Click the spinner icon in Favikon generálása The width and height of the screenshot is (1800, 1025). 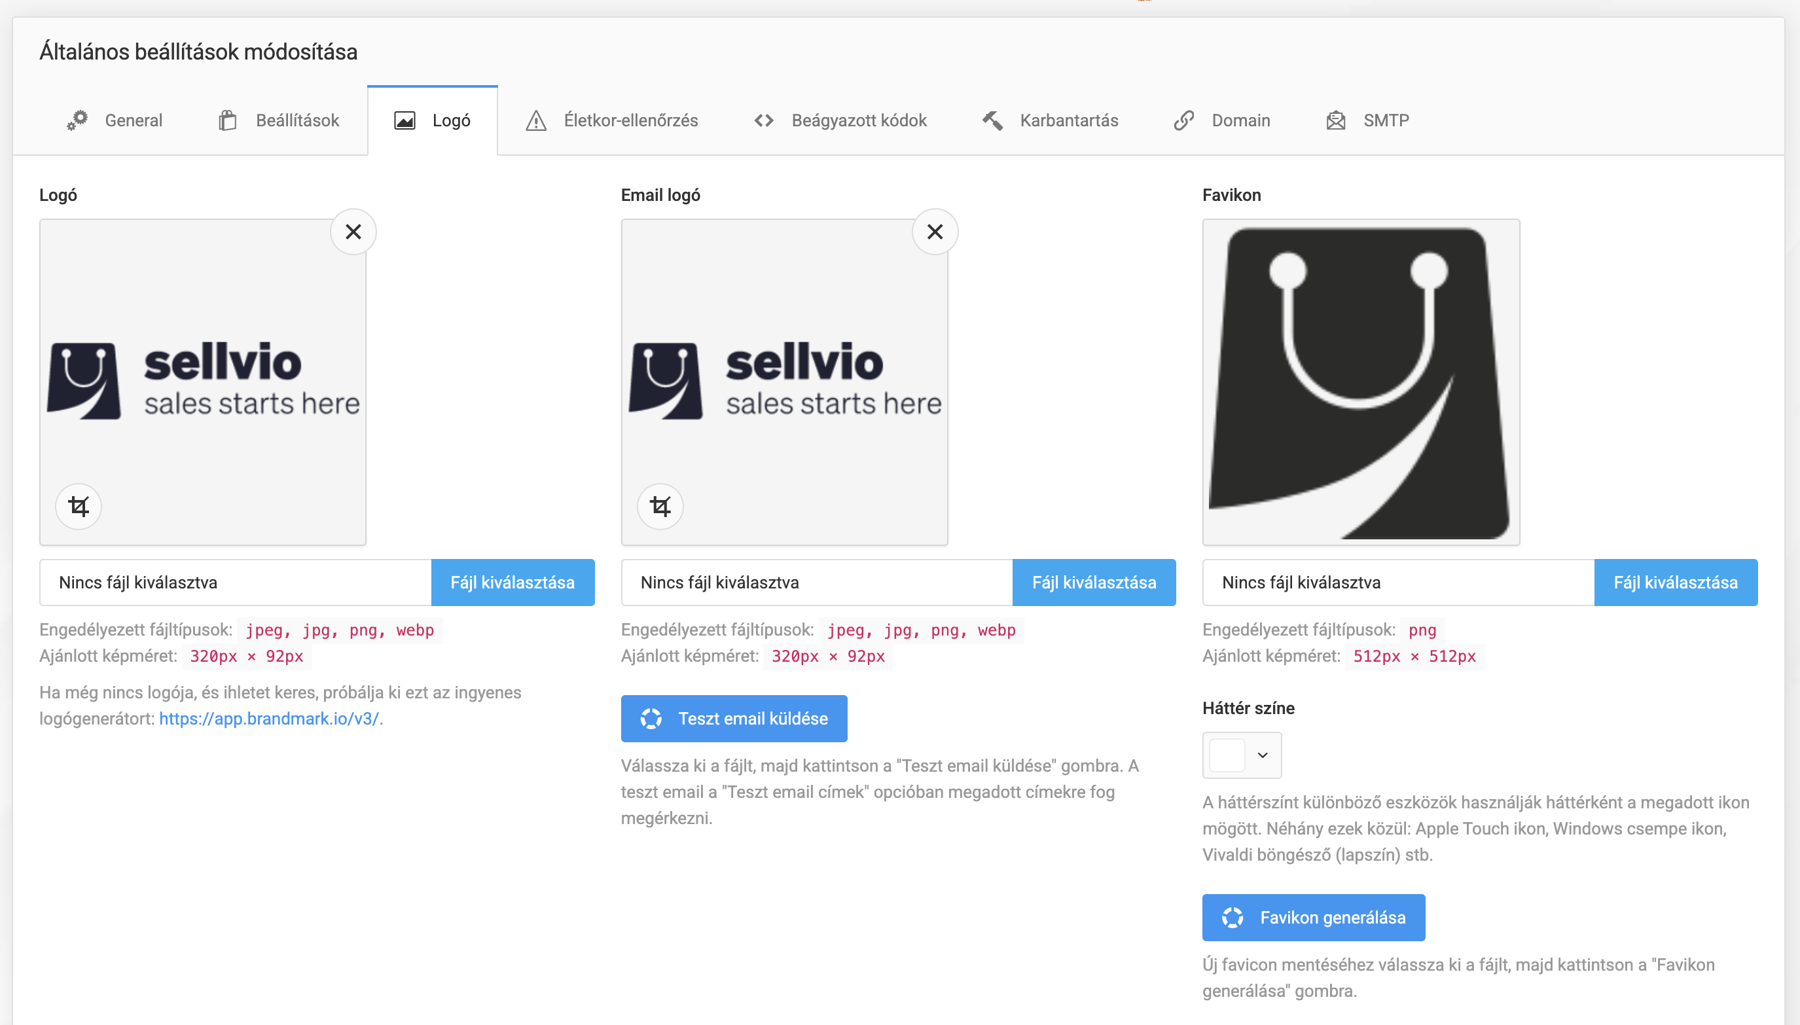(x=1233, y=918)
